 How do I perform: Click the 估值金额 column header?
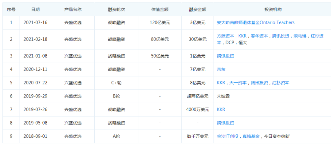click(160, 10)
